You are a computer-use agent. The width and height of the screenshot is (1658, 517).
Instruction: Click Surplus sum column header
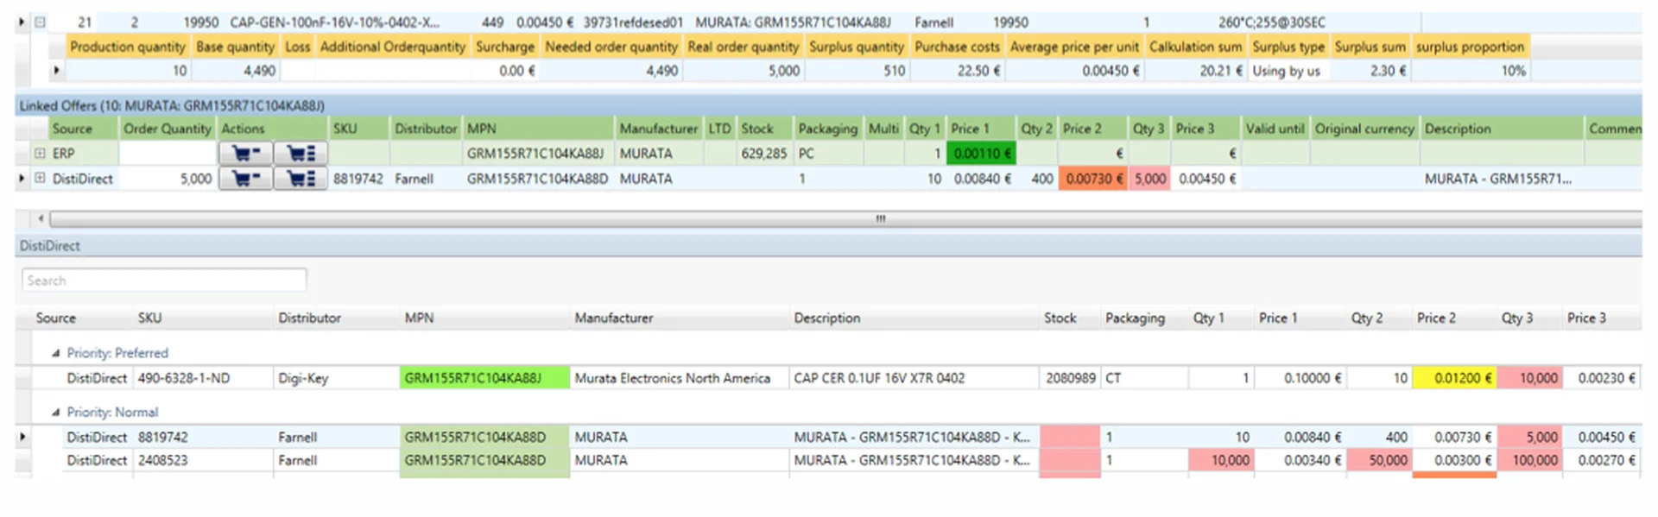coord(1370,47)
